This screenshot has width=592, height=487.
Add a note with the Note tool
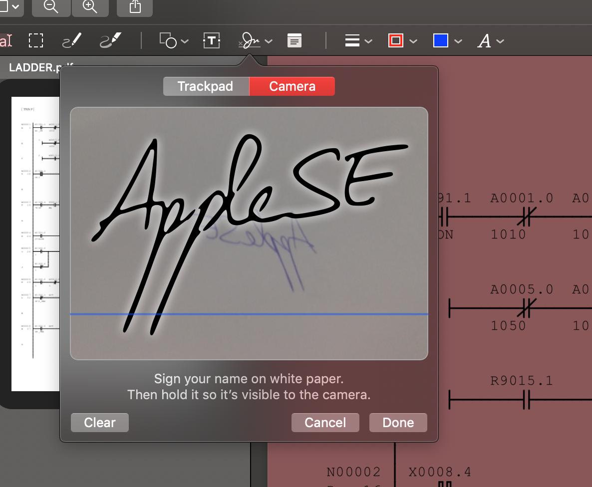(294, 40)
